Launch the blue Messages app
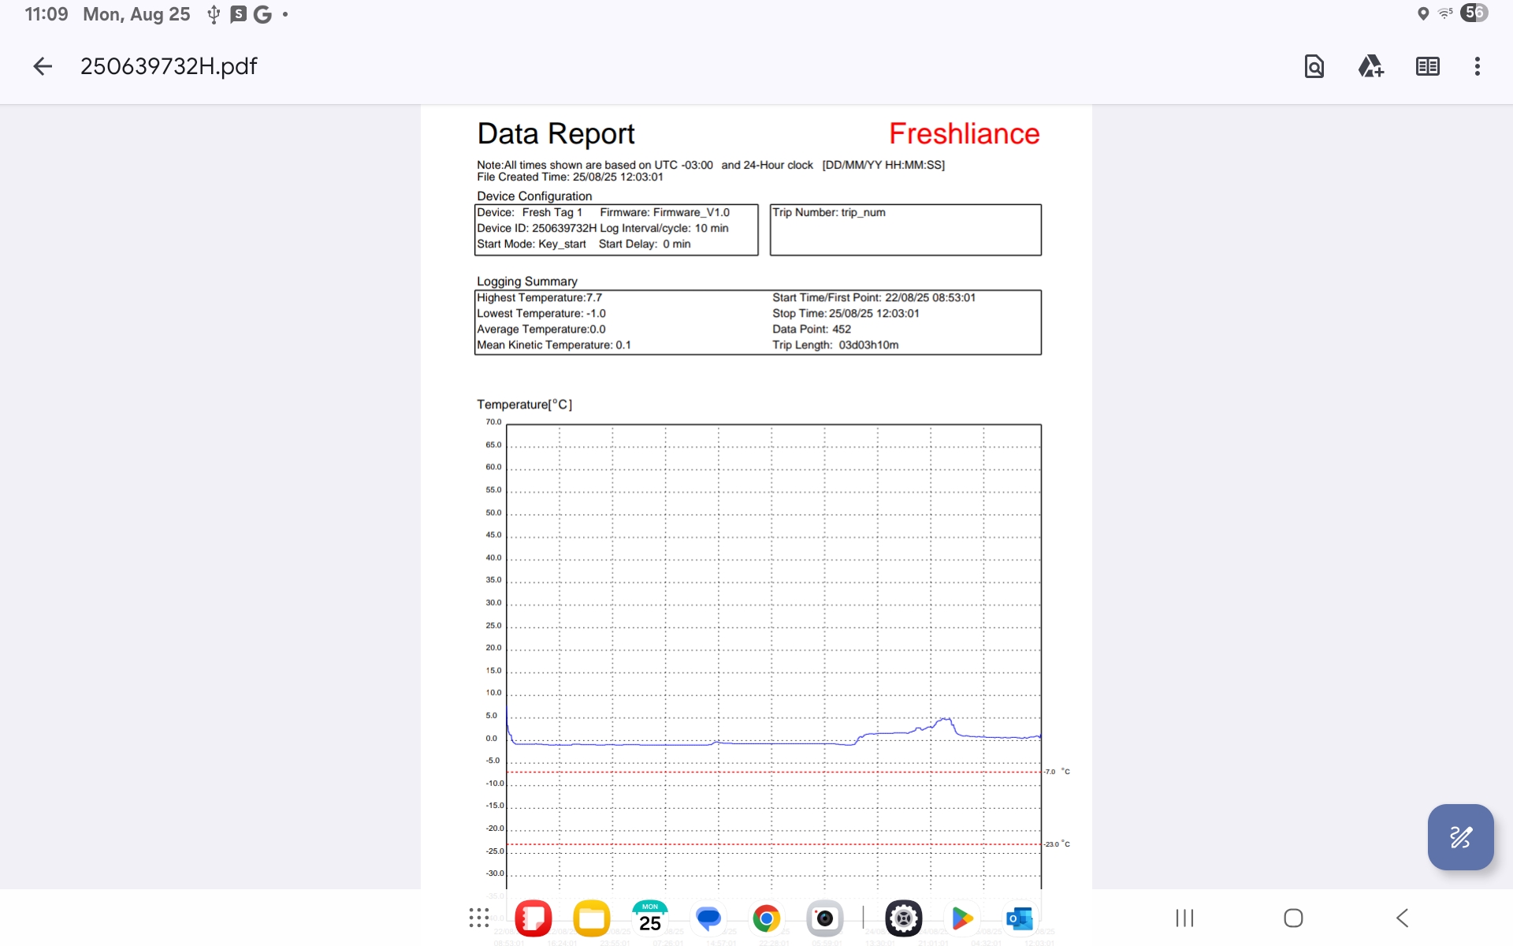 (708, 918)
